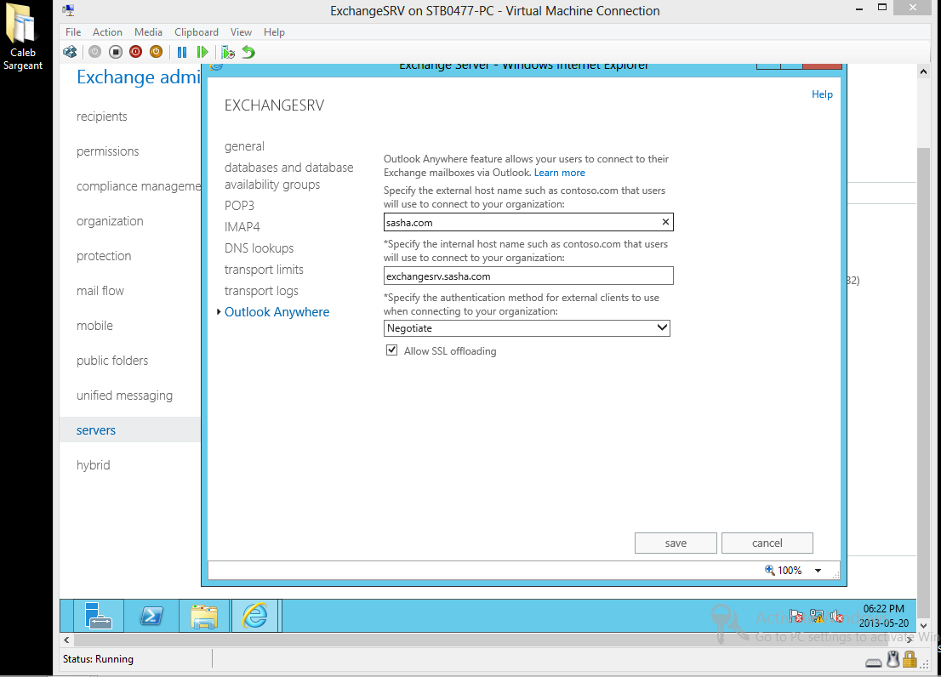Open PowerShell from the taskbar

tap(151, 615)
